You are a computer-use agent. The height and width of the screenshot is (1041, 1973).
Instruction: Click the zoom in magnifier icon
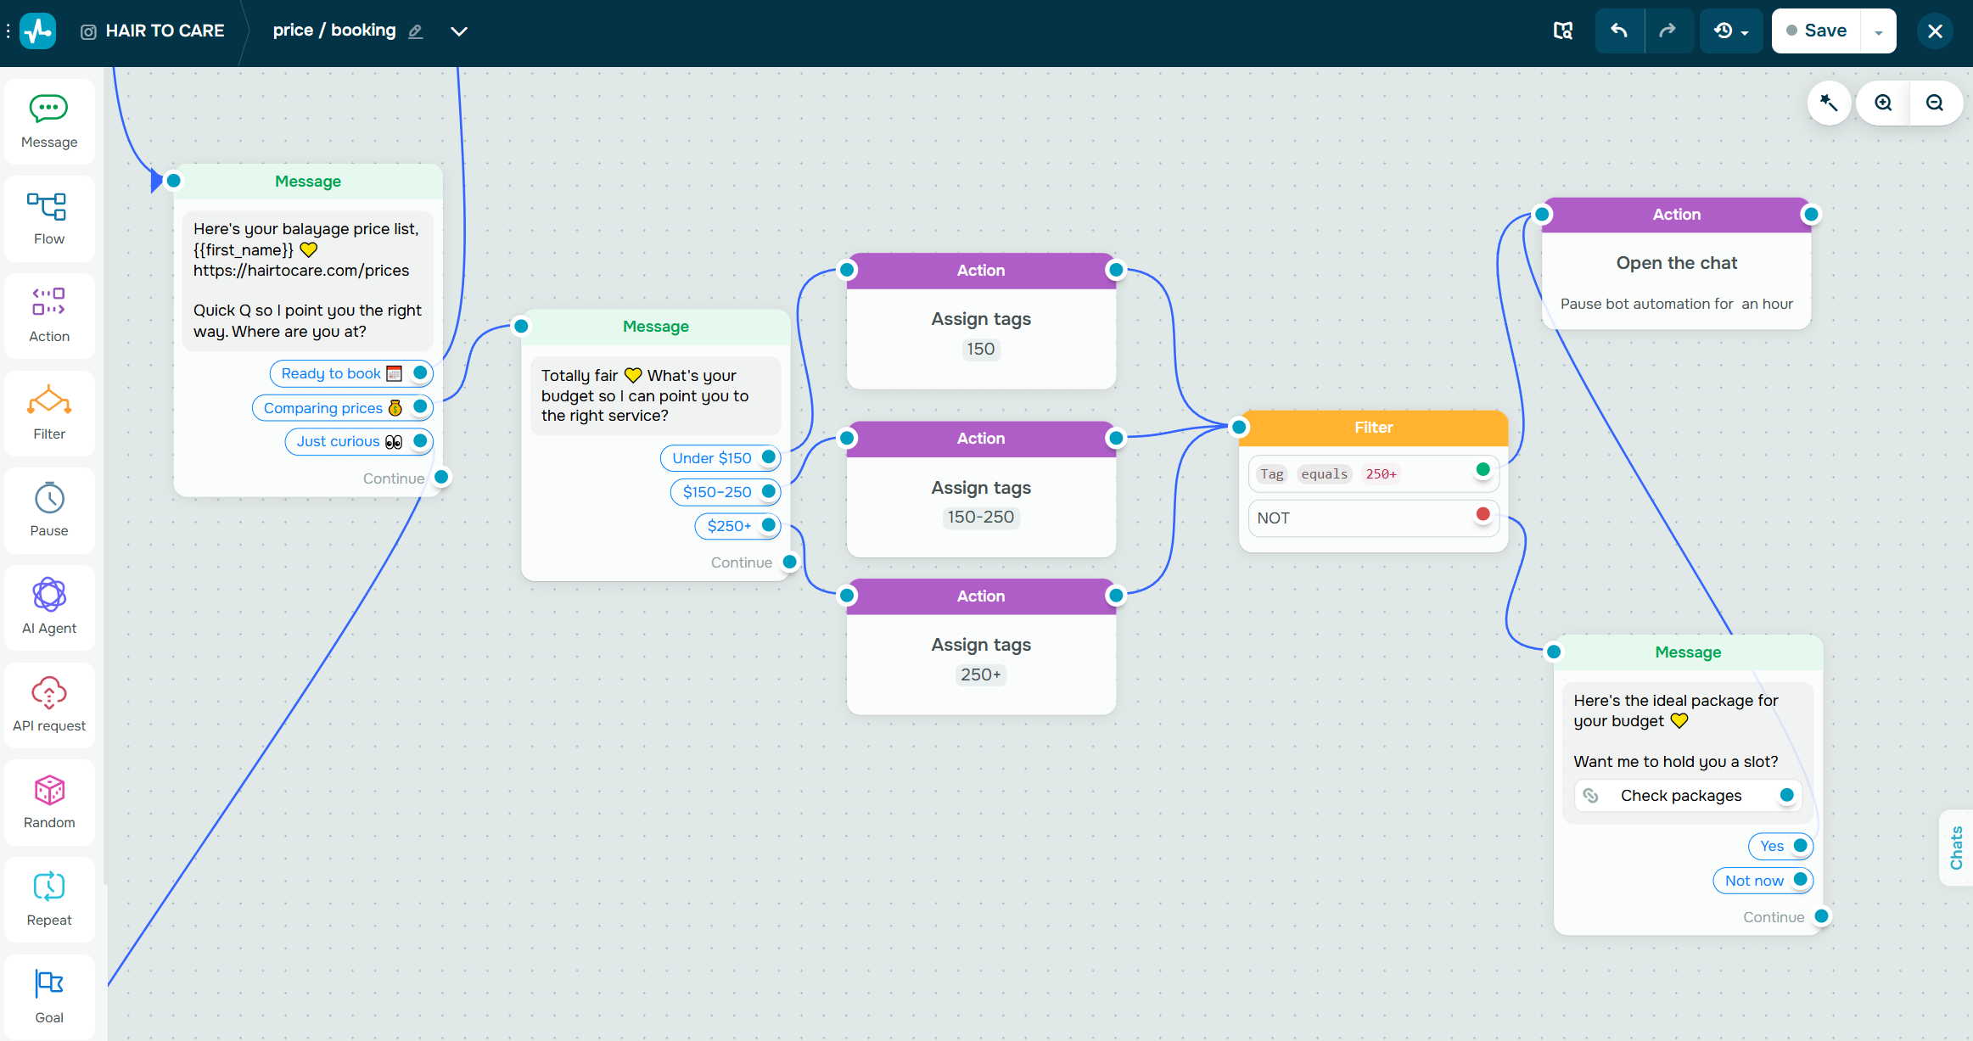coord(1883,103)
